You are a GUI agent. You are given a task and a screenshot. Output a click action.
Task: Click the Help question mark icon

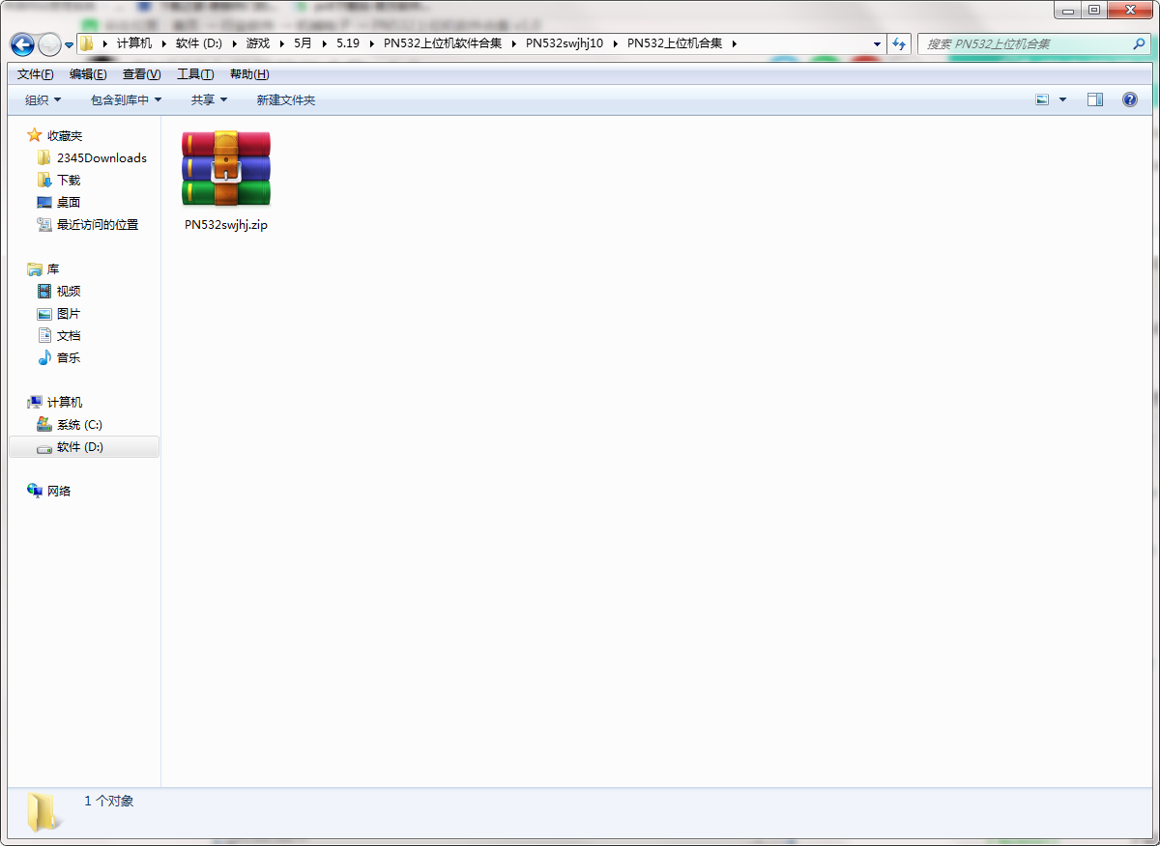[x=1129, y=99]
